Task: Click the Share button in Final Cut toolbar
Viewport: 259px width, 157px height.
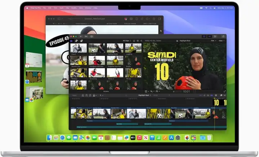Action: click(x=223, y=36)
